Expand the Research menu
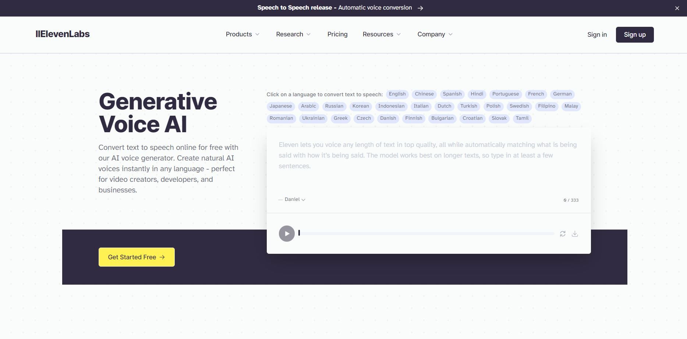This screenshot has width=687, height=339. pos(293,34)
